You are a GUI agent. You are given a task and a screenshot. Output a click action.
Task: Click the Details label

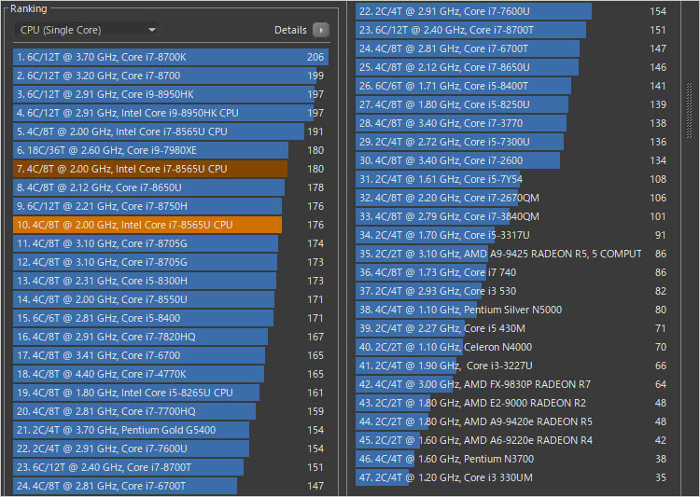point(290,30)
